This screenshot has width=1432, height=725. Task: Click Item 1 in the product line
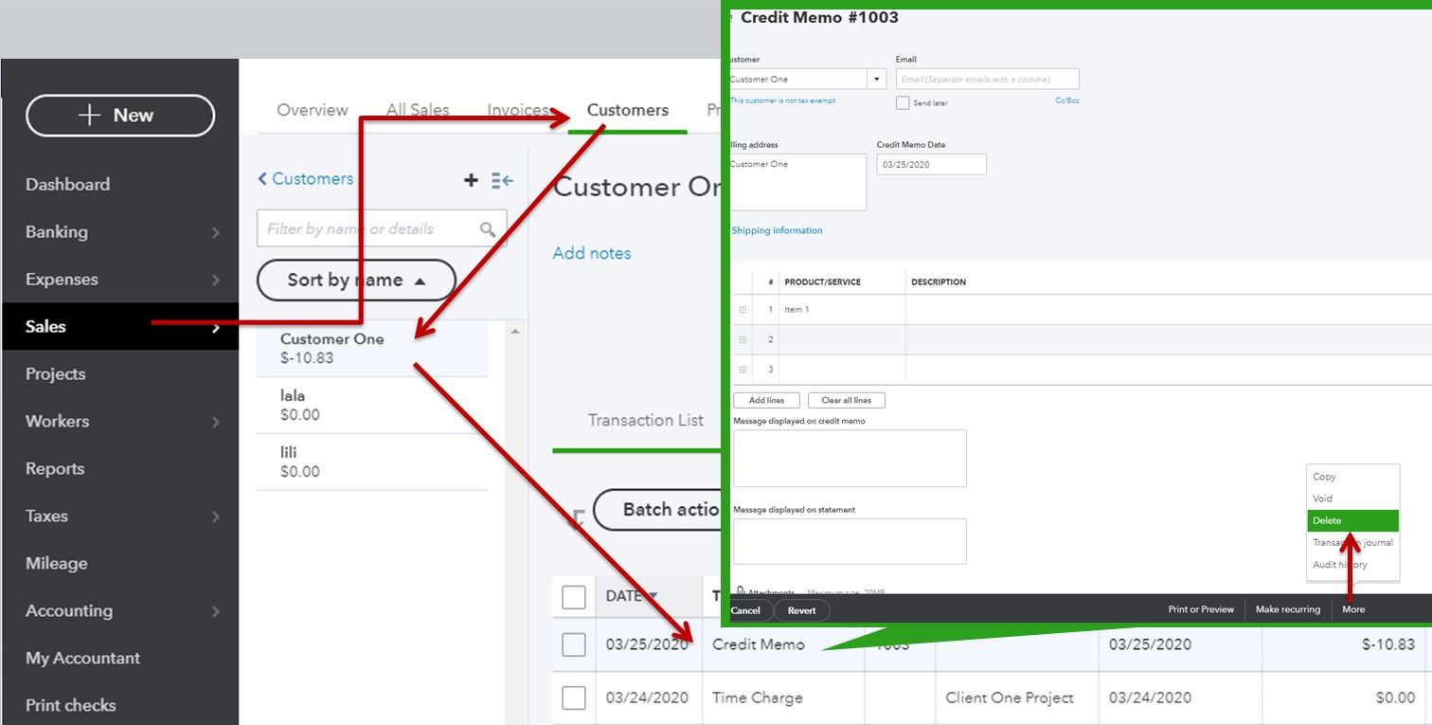click(797, 310)
